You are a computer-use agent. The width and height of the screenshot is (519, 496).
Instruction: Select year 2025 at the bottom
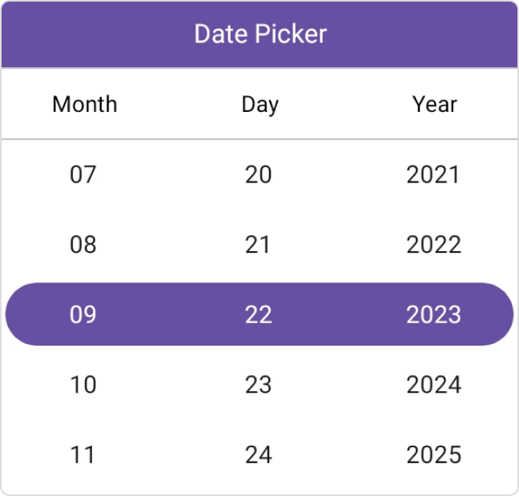pyautogui.click(x=433, y=455)
